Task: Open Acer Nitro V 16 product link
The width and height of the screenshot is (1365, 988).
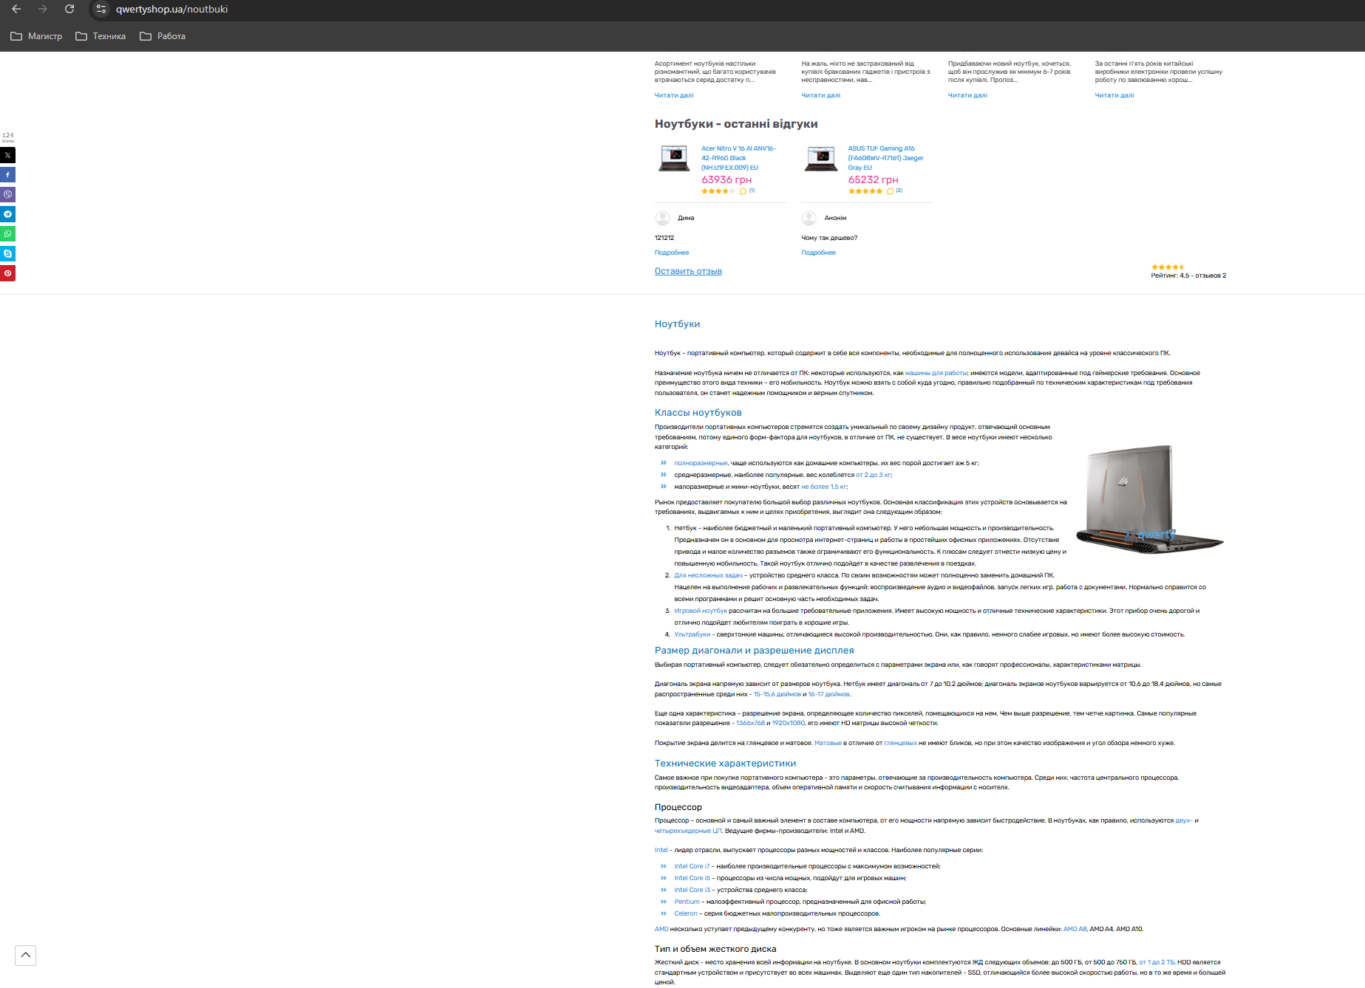Action: click(x=738, y=158)
